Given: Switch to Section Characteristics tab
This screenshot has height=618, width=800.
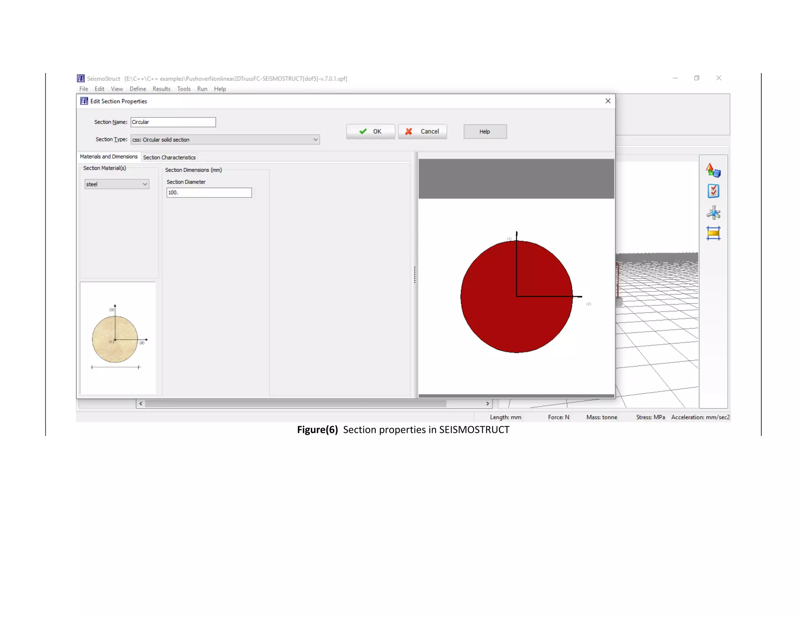Looking at the screenshot, I should click(169, 157).
